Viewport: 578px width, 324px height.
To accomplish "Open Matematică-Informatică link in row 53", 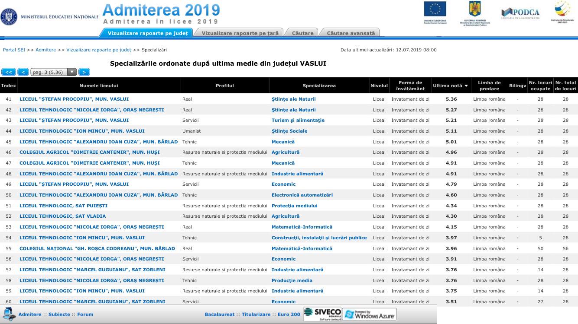I will point(302,227).
